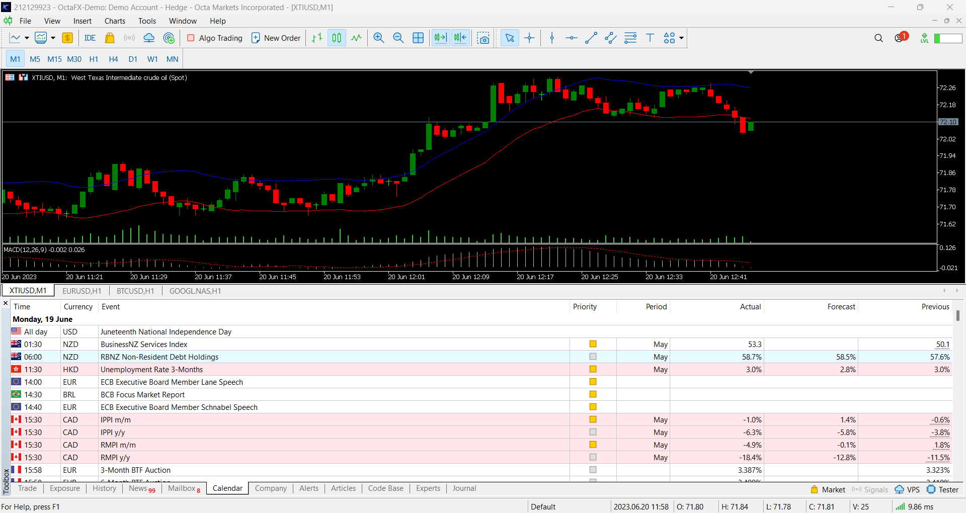The width and height of the screenshot is (966, 513).
Task: Click the Signals radio icon
Action: pos(129,38)
